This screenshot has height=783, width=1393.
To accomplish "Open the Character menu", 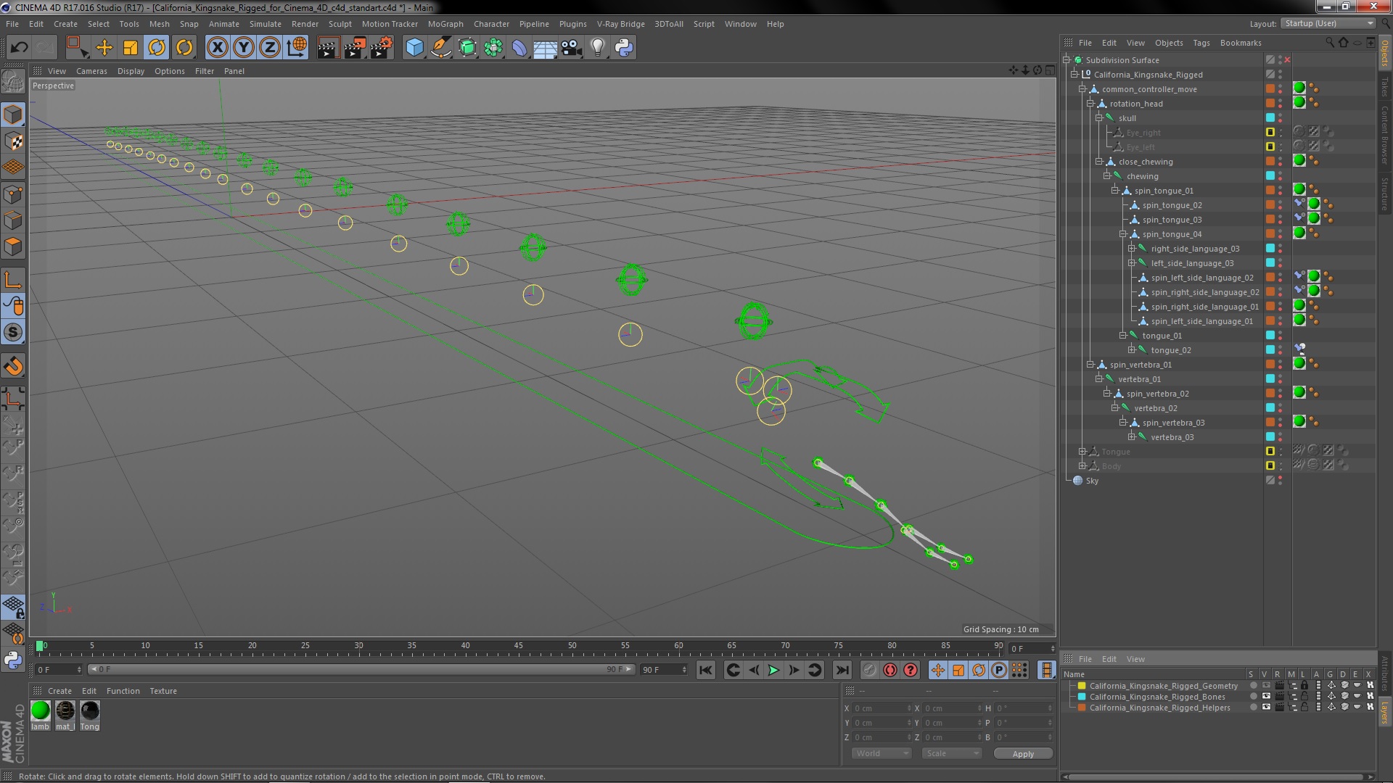I will 491,24.
